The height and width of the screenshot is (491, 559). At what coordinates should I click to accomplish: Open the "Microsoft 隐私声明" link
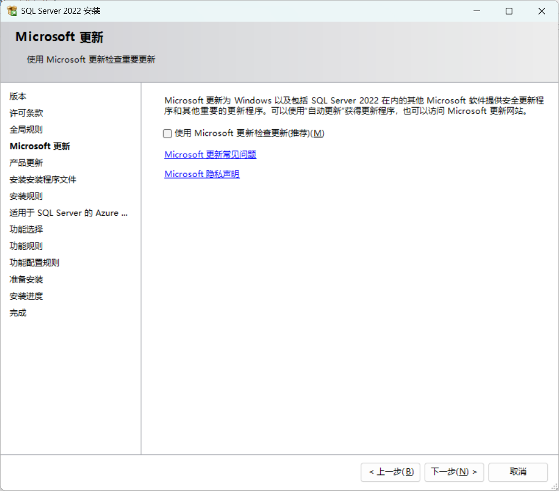pos(202,174)
